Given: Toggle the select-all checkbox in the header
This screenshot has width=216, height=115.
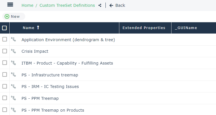Looking at the screenshot, I should pyautogui.click(x=5, y=28).
